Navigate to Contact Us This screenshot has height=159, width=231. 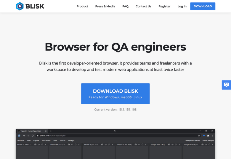click(143, 6)
